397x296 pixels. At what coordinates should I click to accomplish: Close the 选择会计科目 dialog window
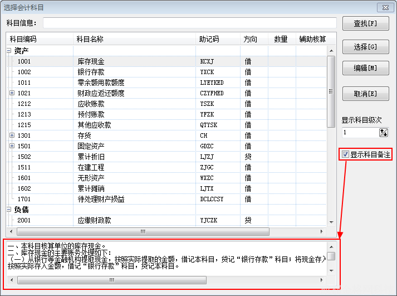pyautogui.click(x=383, y=7)
